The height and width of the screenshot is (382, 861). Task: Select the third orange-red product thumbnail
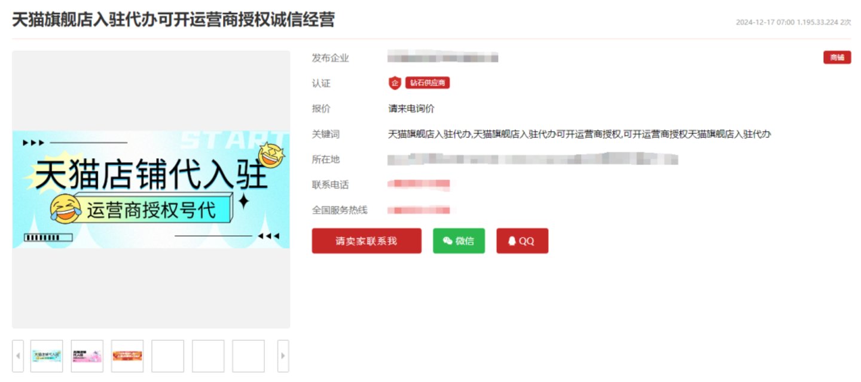pyautogui.click(x=127, y=356)
